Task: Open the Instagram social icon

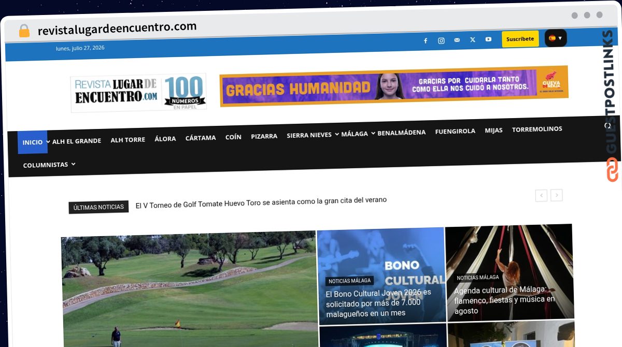Action: pyautogui.click(x=441, y=40)
